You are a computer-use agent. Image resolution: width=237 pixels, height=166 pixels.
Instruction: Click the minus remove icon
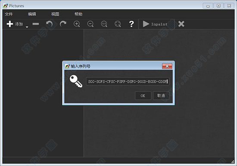tap(36, 24)
